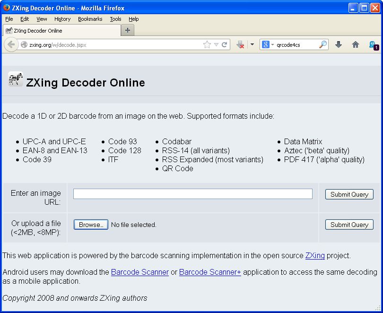
Task: Click Submit Query next to the URL field
Action: tap(349, 194)
